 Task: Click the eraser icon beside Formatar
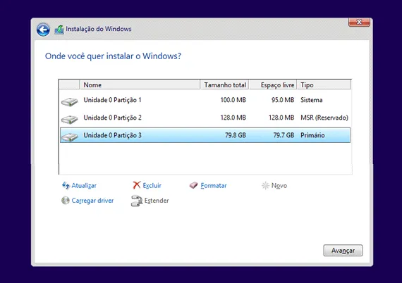coord(193,185)
